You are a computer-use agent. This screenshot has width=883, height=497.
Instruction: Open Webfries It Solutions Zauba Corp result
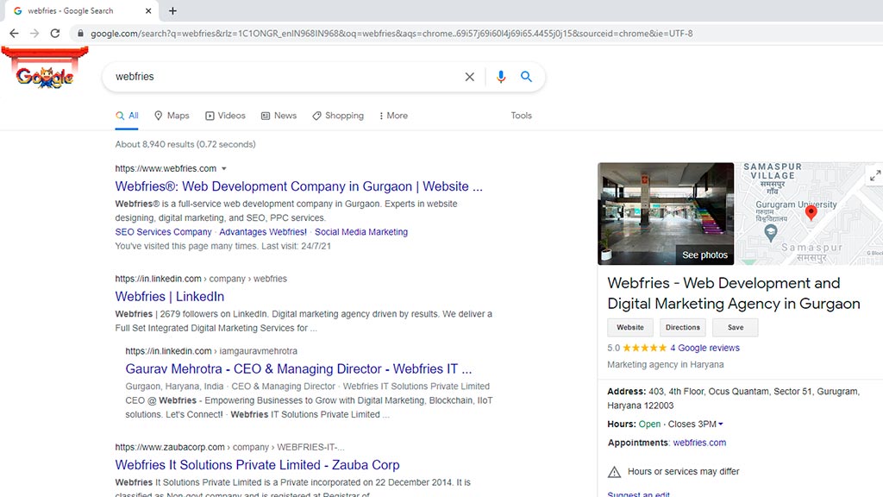click(x=257, y=465)
